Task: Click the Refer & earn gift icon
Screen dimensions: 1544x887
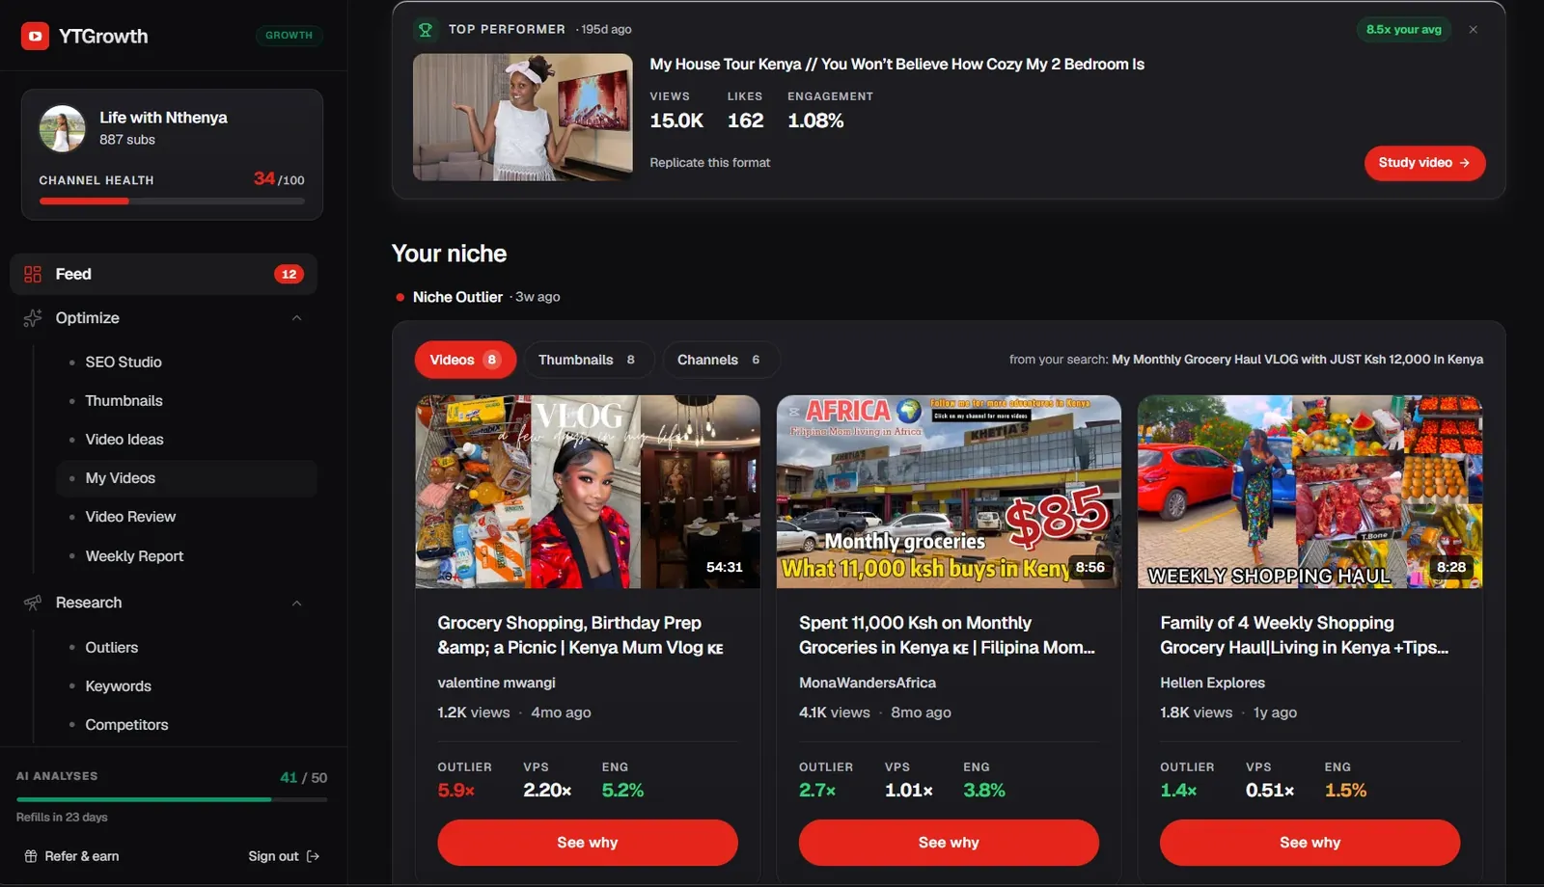Action: tap(31, 856)
